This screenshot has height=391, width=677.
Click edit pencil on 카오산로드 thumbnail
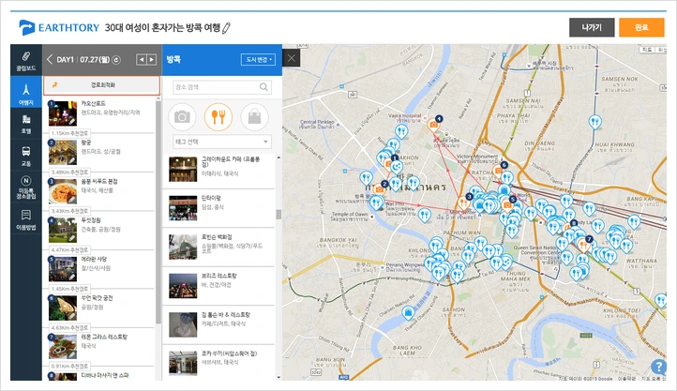pos(72,122)
